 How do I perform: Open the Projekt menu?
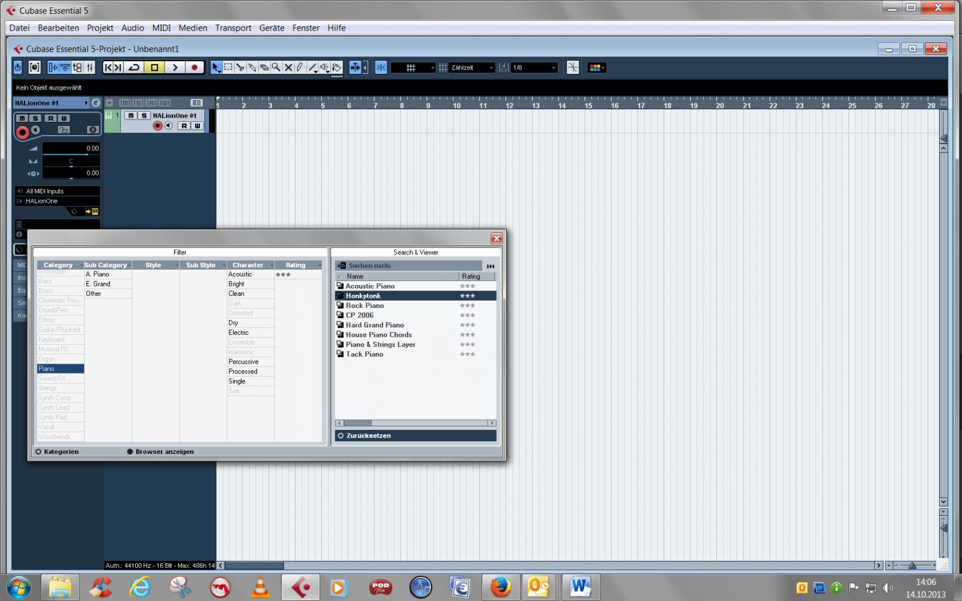tap(100, 28)
